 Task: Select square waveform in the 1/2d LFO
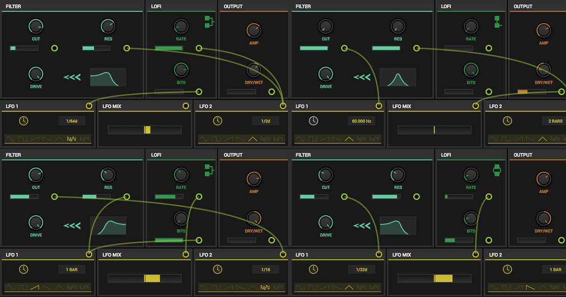pos(217,139)
